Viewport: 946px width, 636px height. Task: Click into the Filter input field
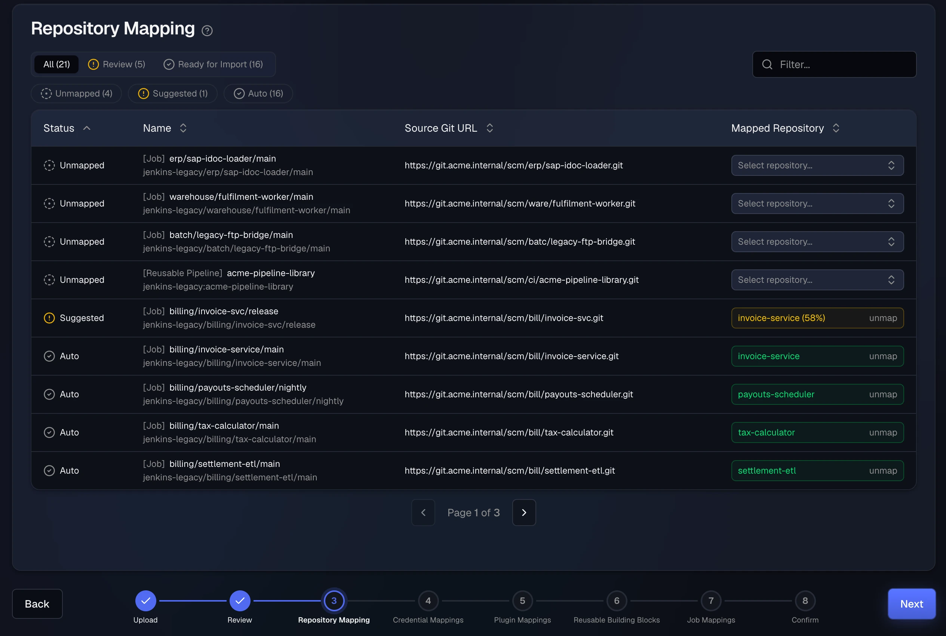[x=834, y=64]
